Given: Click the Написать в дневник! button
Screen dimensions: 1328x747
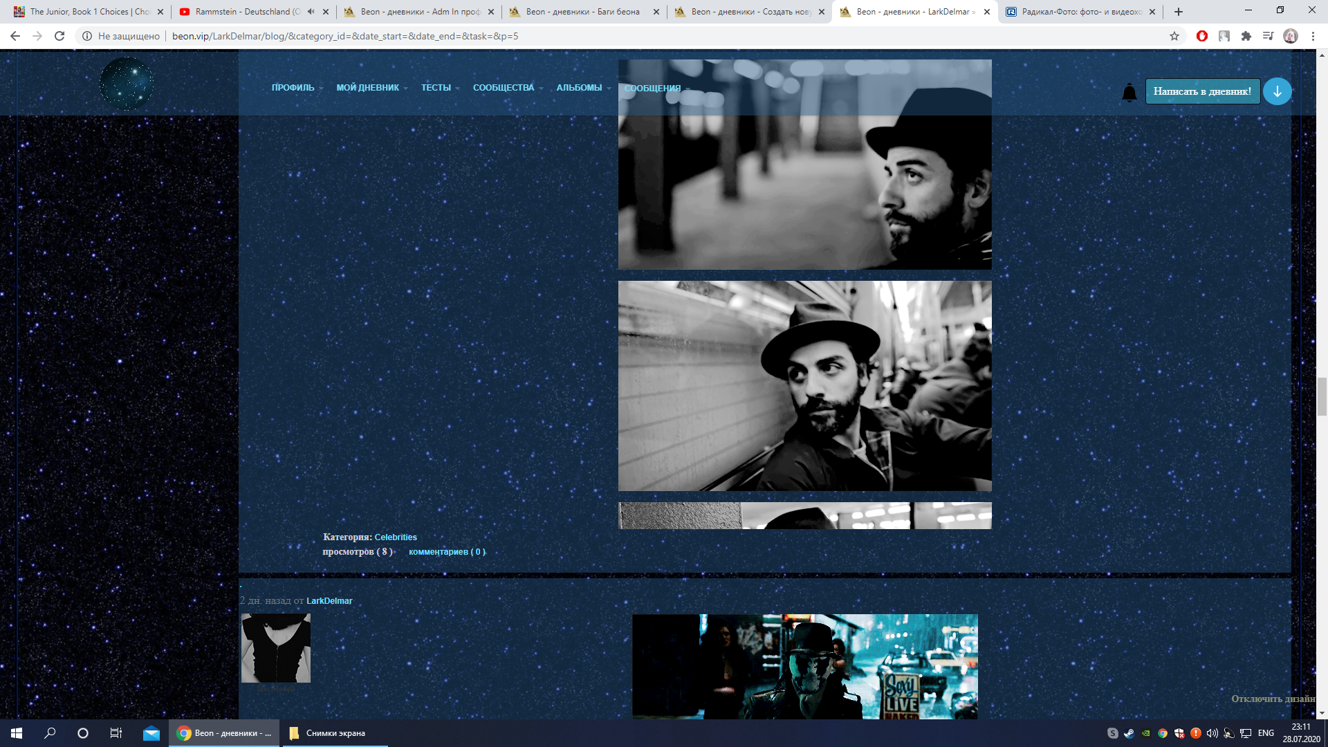Looking at the screenshot, I should 1202,91.
